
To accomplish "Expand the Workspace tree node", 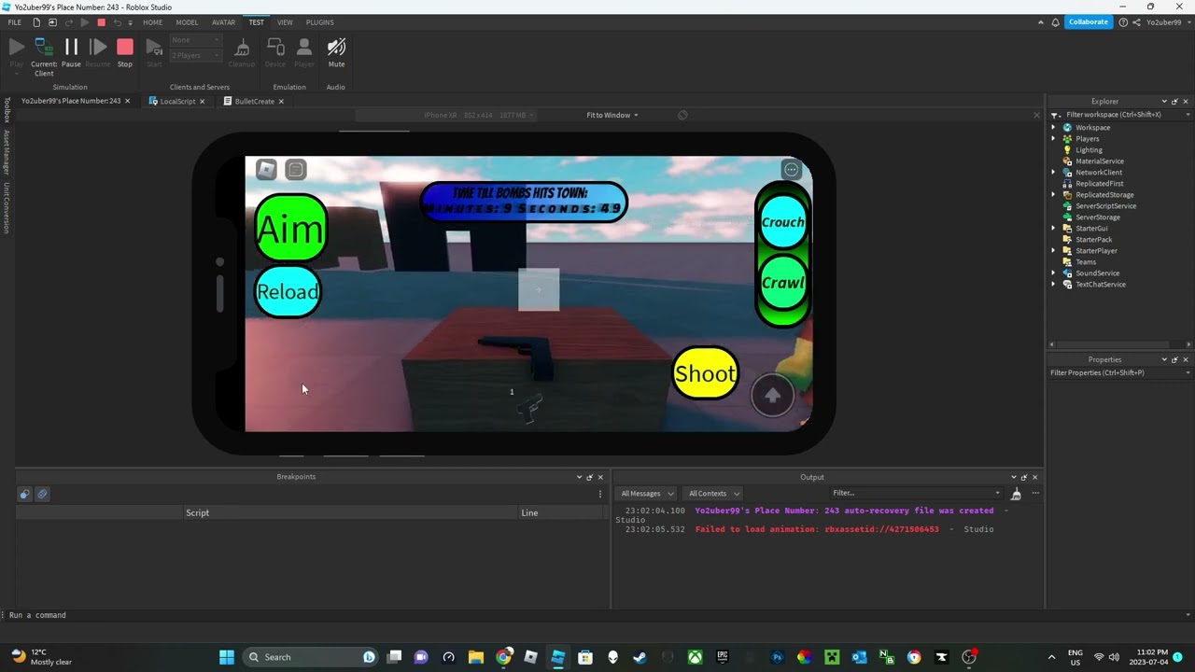I will coord(1054,127).
